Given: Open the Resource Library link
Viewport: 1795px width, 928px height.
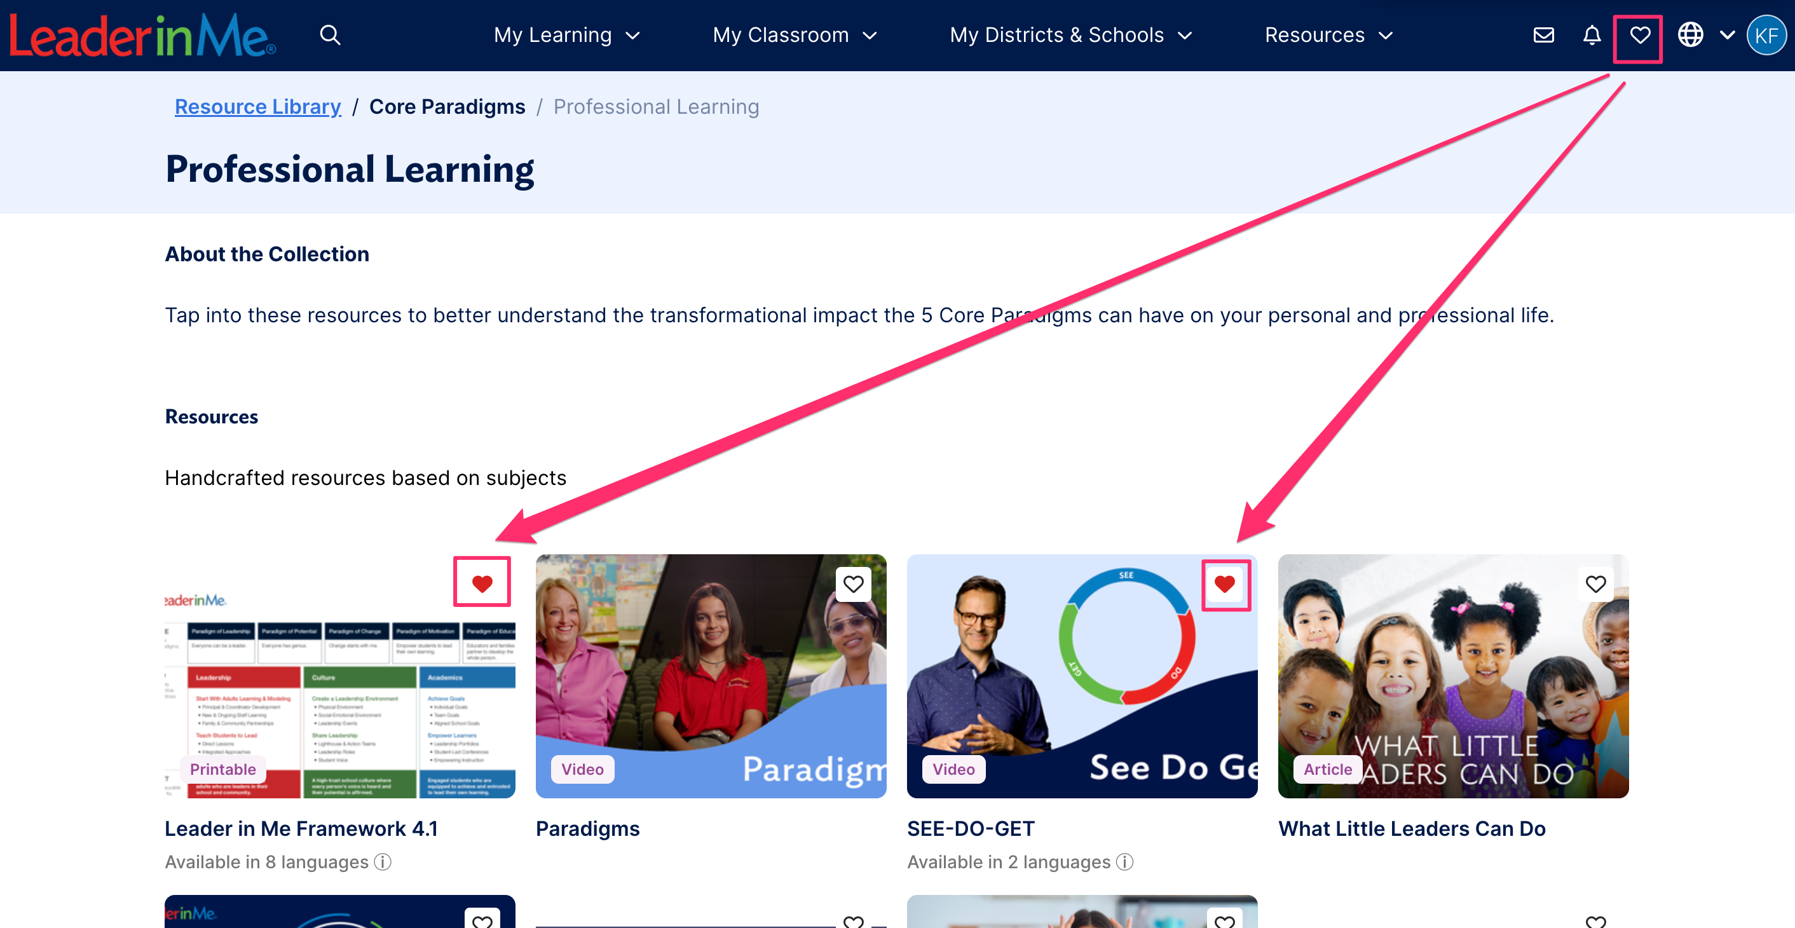Looking at the screenshot, I should point(258,107).
